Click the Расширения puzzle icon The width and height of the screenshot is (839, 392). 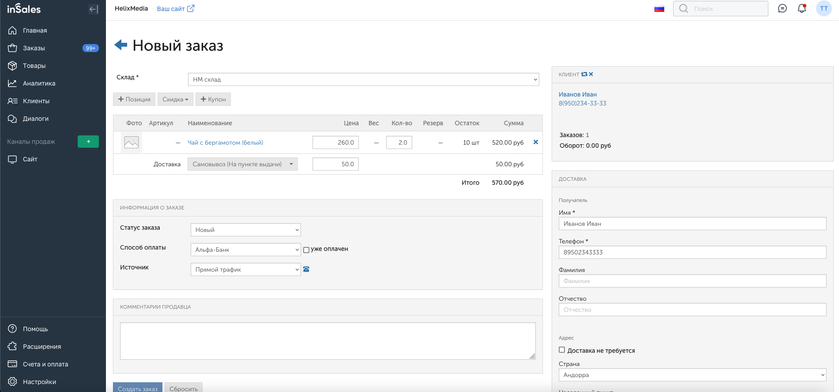12,347
